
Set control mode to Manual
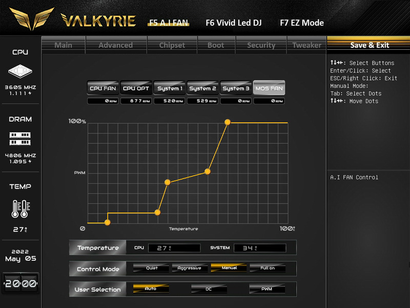(229, 267)
